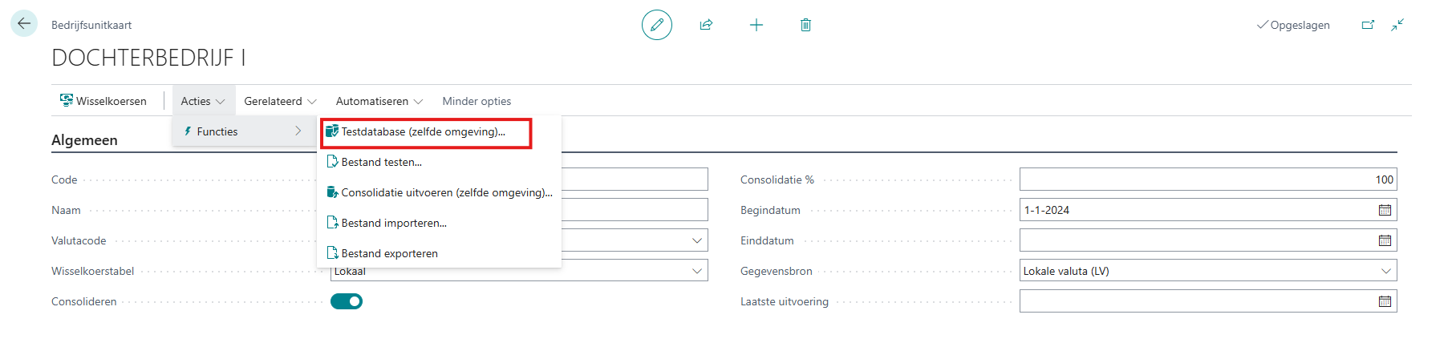
Task: Open calendar picker for Laatste uitvoering
Action: click(x=1385, y=301)
